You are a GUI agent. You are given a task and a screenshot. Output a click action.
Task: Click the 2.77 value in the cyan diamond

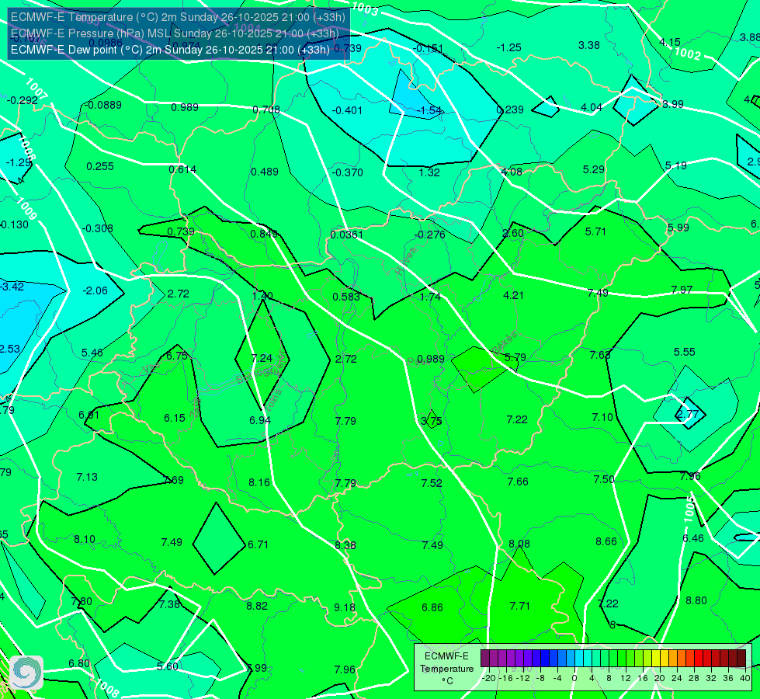tap(687, 414)
